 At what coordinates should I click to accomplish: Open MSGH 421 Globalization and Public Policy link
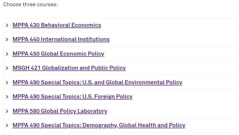pos(69,68)
